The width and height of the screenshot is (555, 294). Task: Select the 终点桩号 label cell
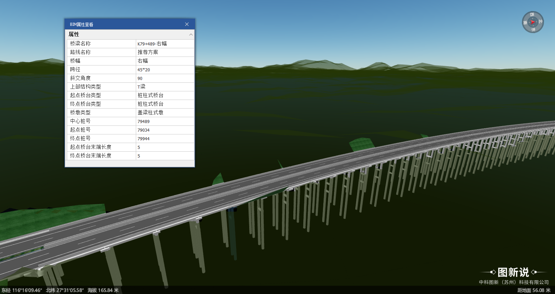(x=101, y=139)
